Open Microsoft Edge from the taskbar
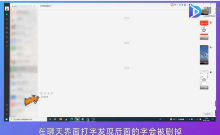 click(x=71, y=119)
